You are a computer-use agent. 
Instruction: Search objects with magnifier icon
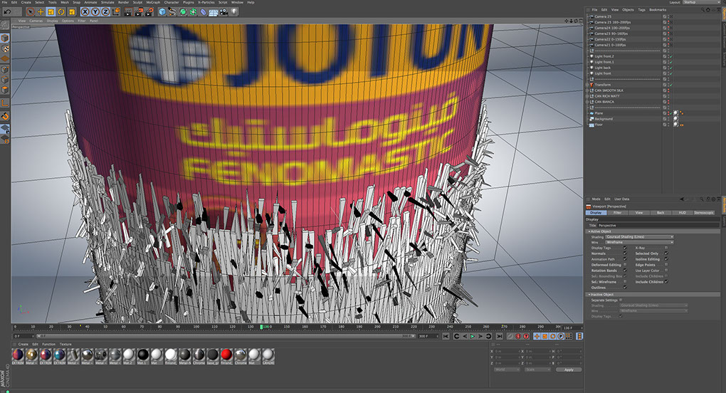[703, 10]
